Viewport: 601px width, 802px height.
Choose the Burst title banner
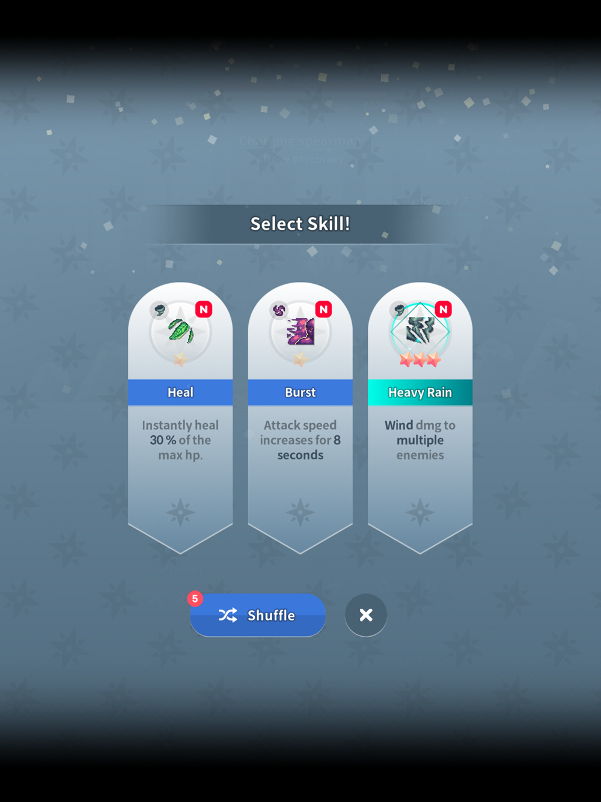pyautogui.click(x=300, y=393)
